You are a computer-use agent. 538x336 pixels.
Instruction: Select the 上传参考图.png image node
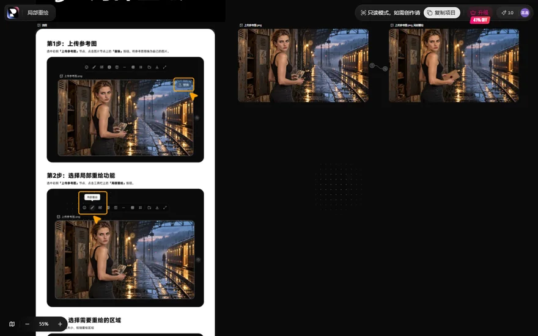303,65
